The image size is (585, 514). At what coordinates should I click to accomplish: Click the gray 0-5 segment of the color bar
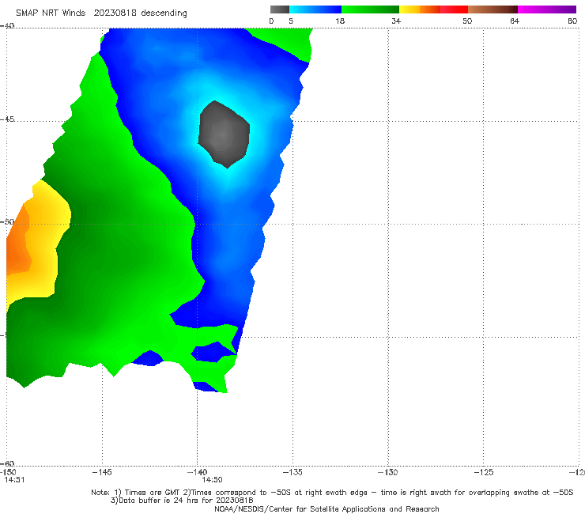(280, 9)
